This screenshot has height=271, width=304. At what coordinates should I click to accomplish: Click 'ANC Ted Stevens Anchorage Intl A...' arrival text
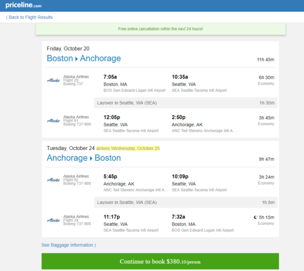click(204, 131)
